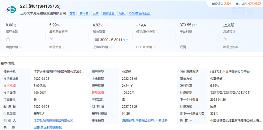Select the 城投 tag

[x=122, y=14]
